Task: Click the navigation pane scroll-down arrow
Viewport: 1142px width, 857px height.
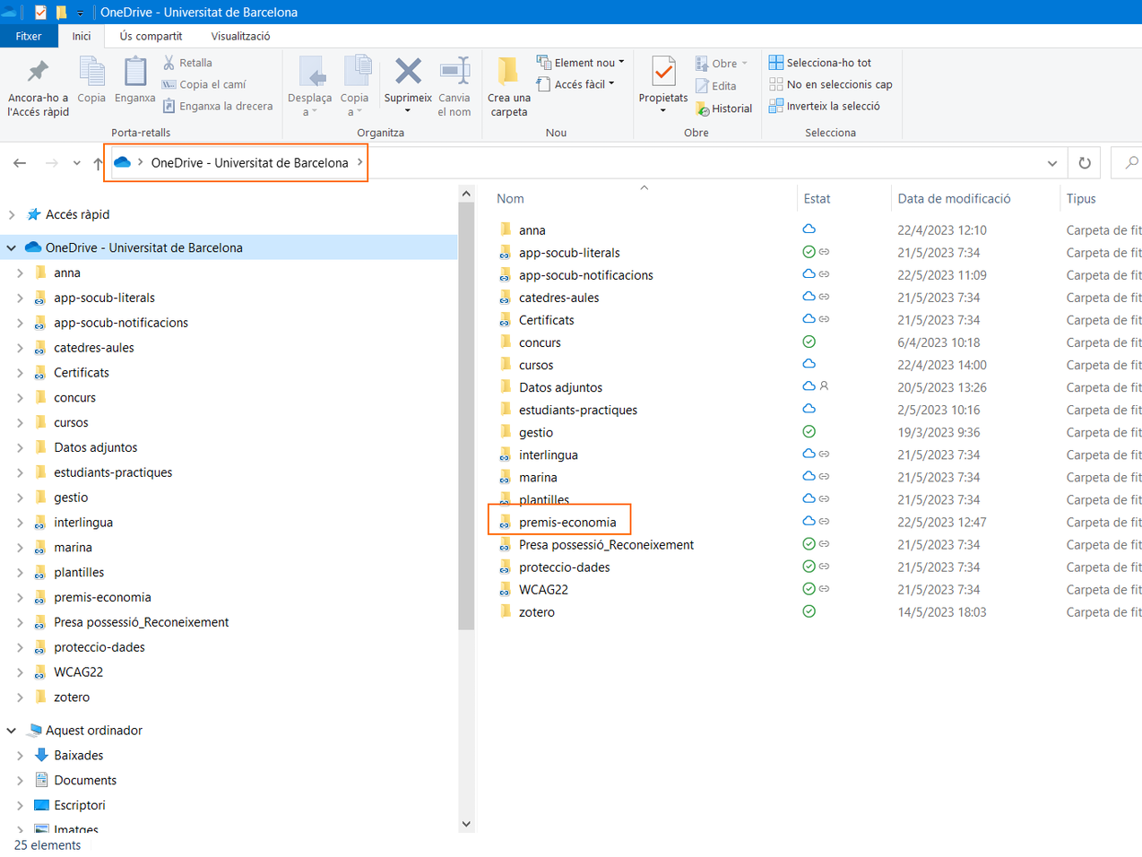Action: [466, 824]
